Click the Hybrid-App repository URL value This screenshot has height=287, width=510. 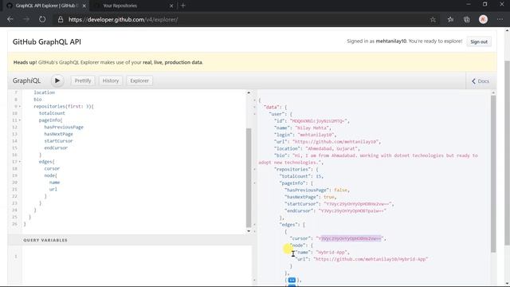(371, 259)
